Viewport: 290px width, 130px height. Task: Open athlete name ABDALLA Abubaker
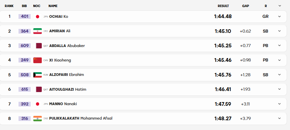click(67, 46)
